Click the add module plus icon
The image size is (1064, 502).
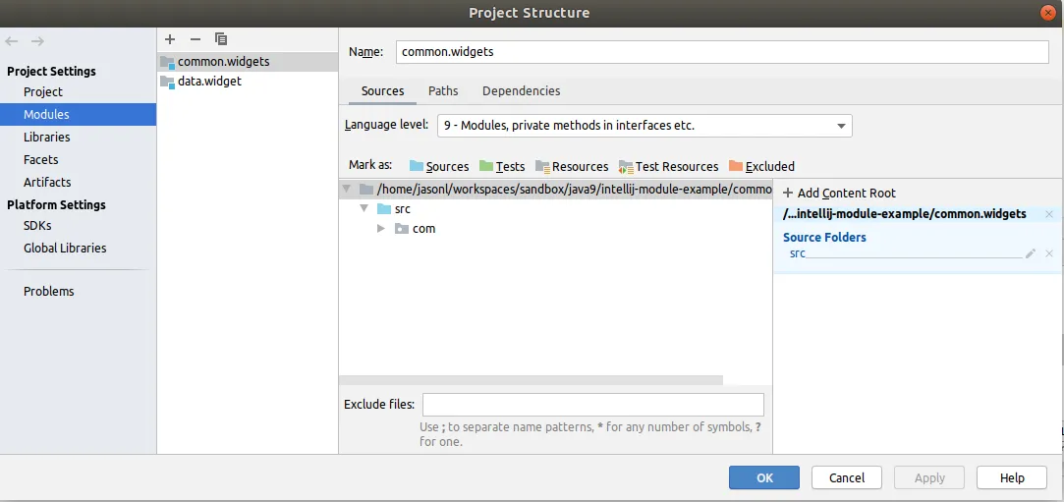point(170,39)
